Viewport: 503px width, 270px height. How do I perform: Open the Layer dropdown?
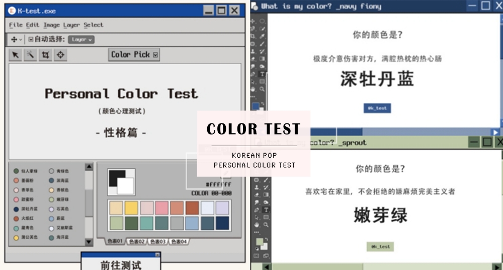click(x=81, y=39)
